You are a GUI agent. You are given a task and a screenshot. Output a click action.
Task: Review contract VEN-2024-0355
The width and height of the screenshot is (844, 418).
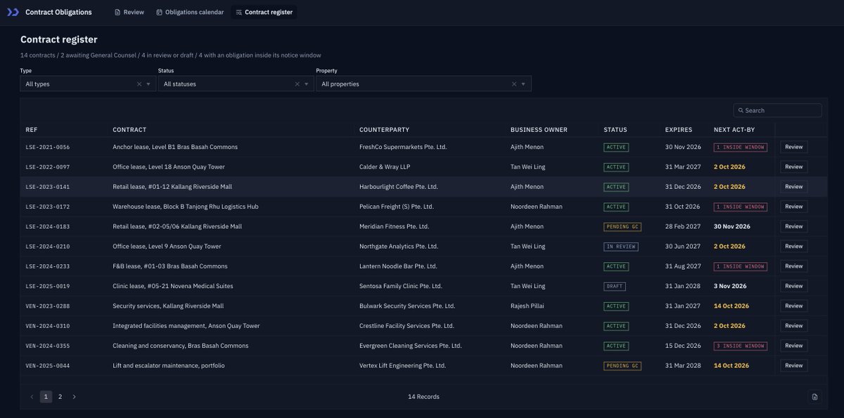793,346
